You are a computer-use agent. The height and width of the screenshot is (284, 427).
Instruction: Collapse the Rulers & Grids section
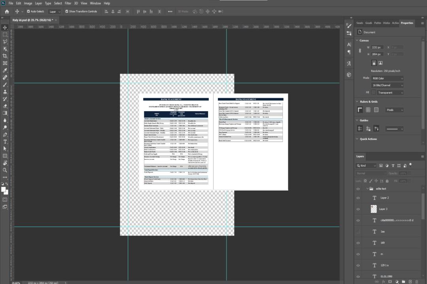(357, 101)
